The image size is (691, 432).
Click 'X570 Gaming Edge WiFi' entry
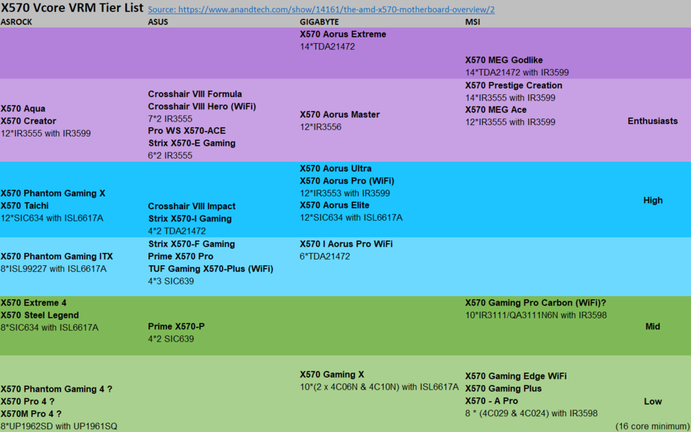tap(516, 376)
